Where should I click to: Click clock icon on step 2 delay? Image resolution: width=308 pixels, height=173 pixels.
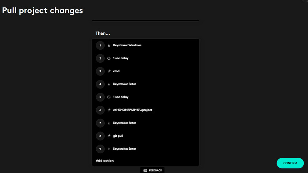click(109, 58)
